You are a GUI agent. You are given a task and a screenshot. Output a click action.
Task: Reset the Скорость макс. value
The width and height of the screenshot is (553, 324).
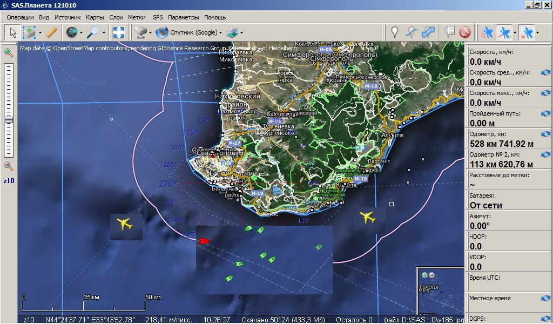click(545, 93)
